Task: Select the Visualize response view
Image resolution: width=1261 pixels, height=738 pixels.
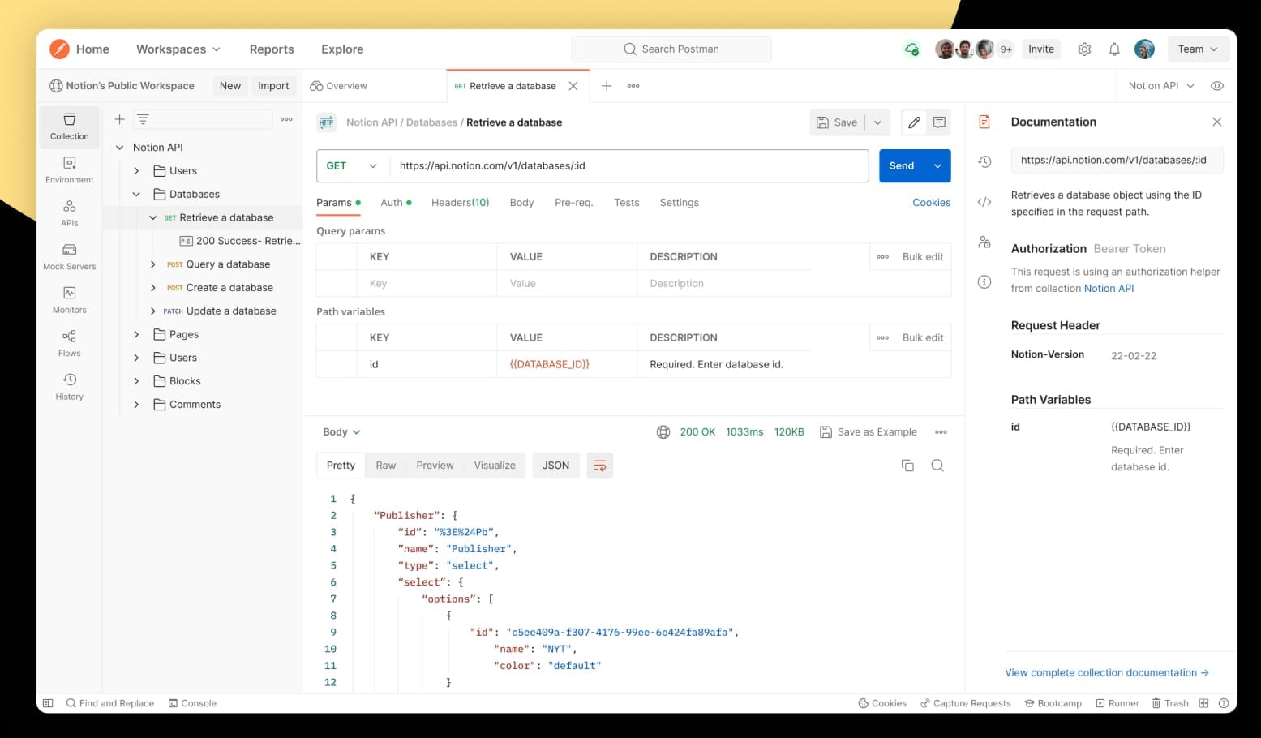Action: click(x=495, y=466)
